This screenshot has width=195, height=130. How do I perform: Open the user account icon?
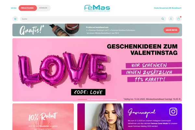[171, 19]
